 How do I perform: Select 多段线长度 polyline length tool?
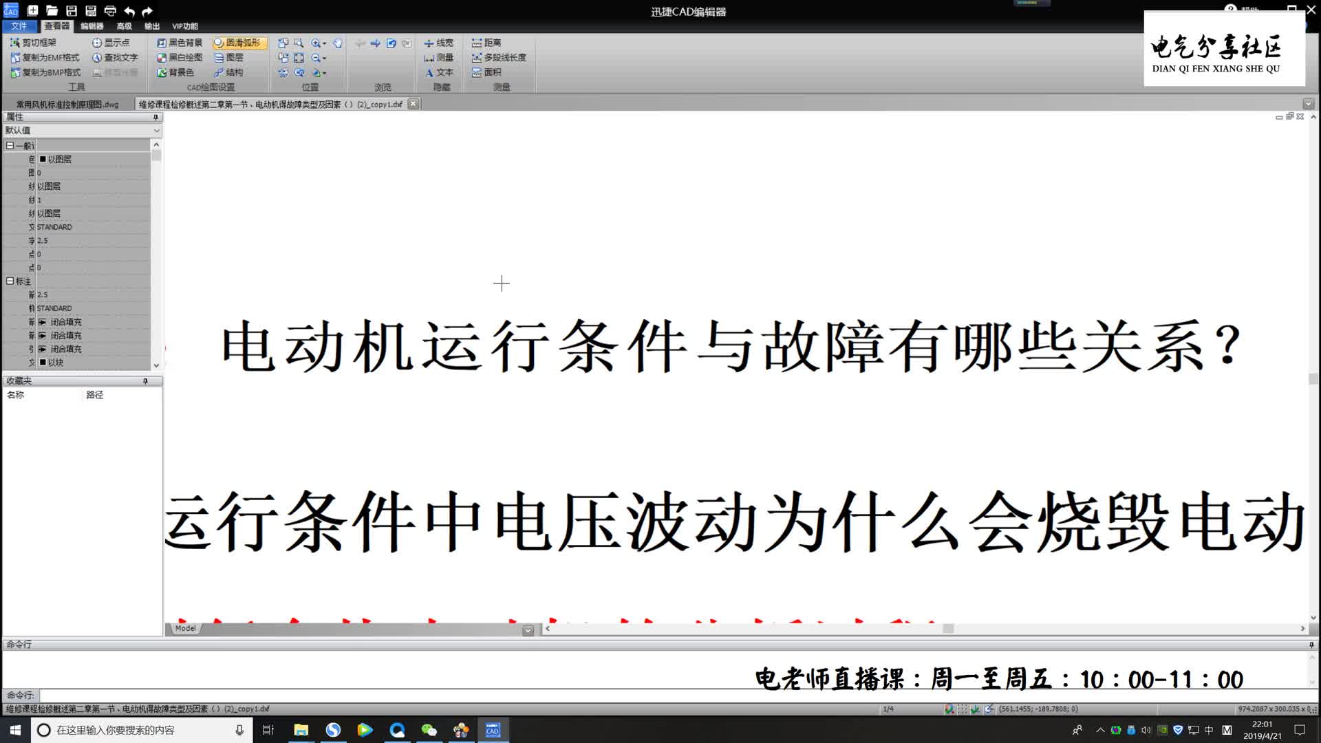click(499, 58)
